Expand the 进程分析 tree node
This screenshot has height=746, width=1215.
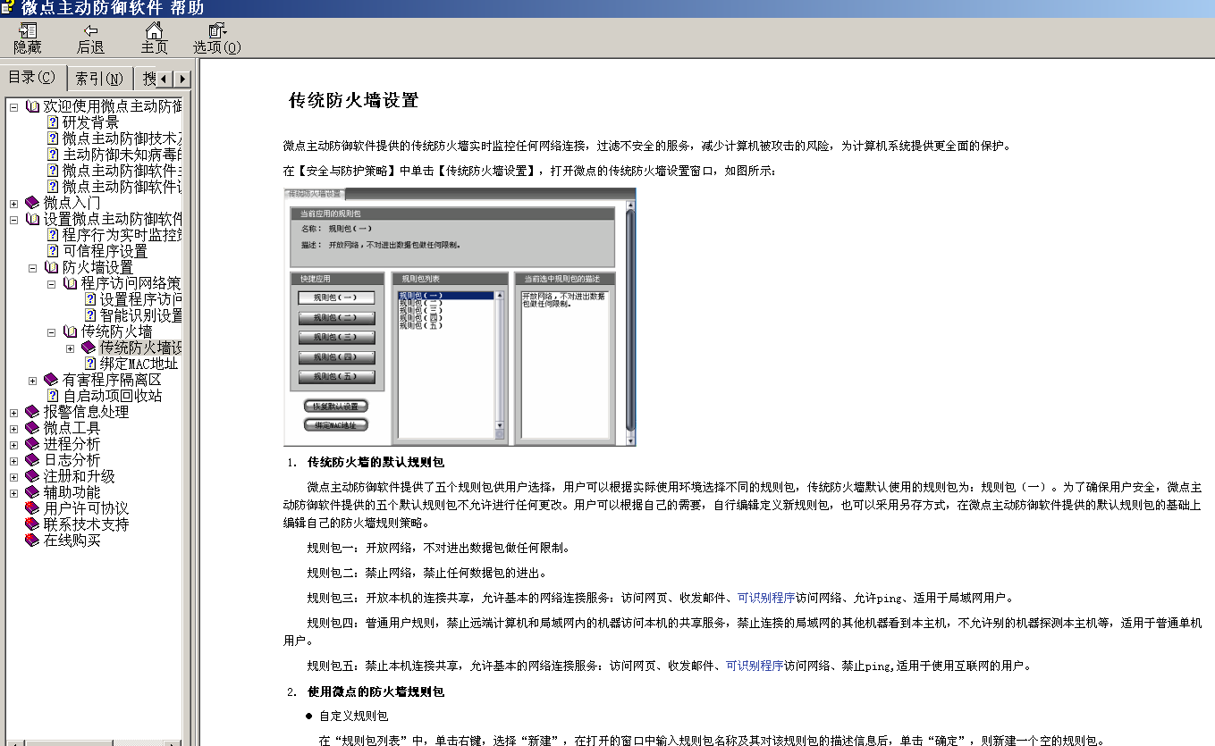13,445
